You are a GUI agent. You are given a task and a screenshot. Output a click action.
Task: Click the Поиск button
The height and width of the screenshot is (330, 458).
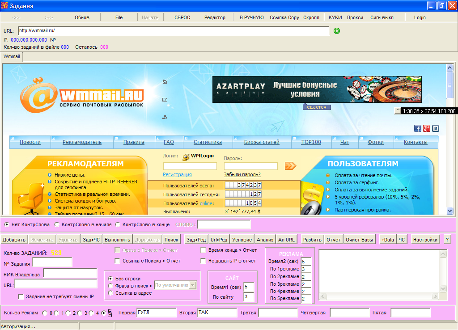pyautogui.click(x=171, y=240)
